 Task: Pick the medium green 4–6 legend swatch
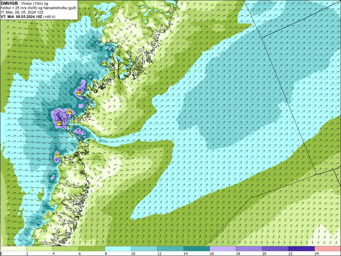pos(65,249)
